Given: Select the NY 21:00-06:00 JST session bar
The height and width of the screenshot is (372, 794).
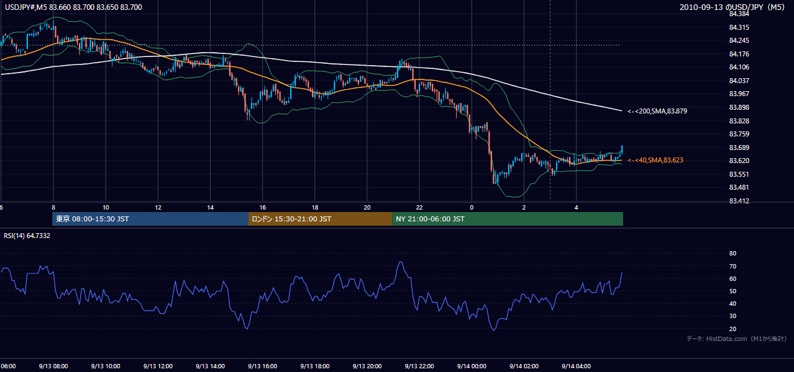Looking at the screenshot, I should (508, 219).
